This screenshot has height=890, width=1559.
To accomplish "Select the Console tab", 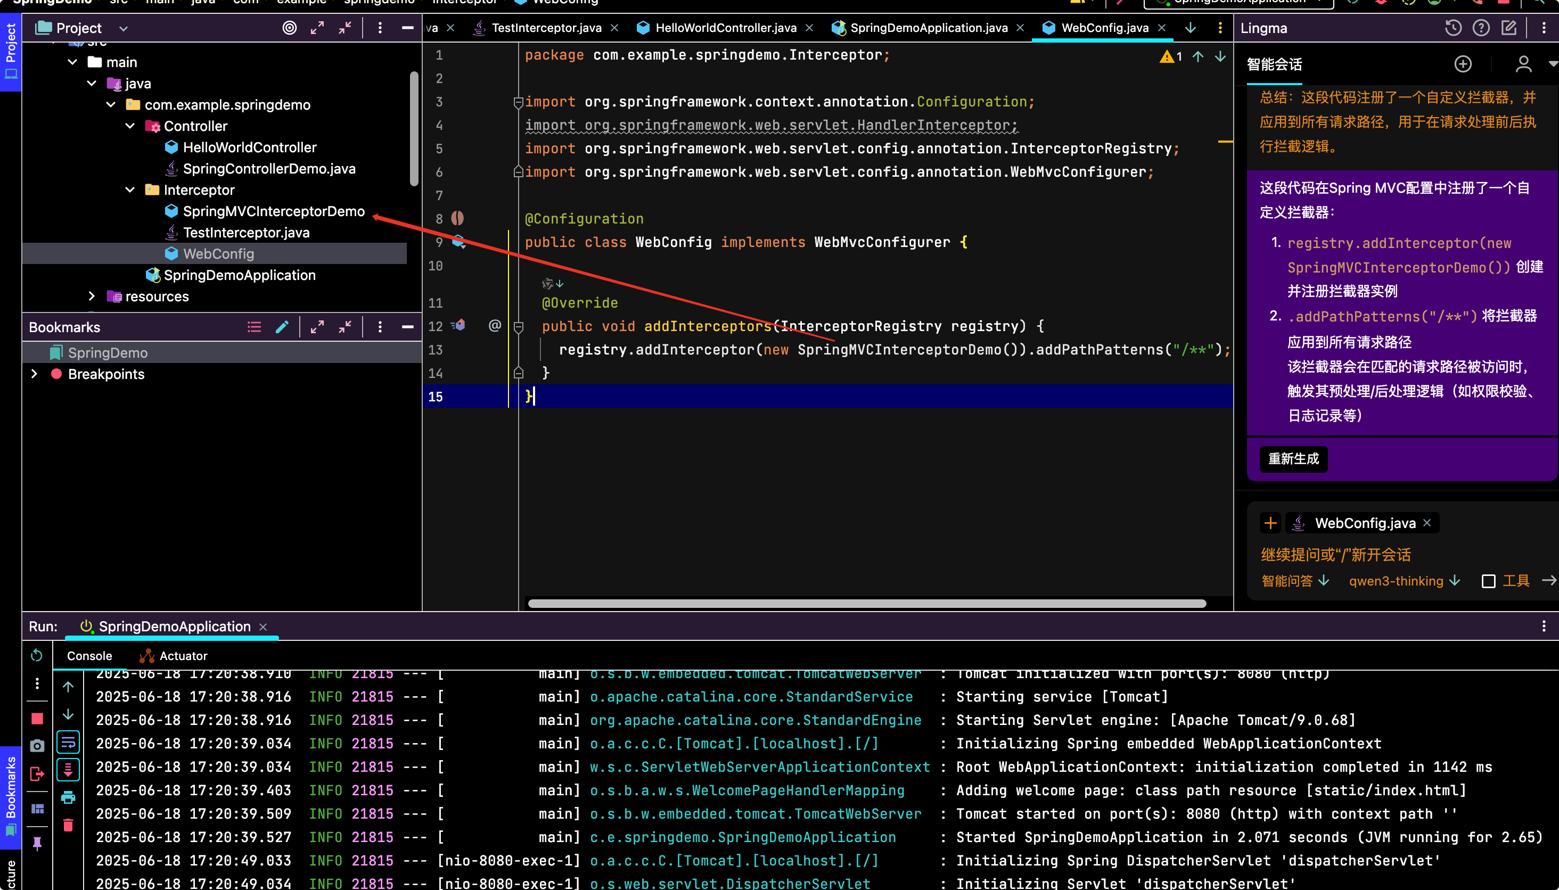I will point(89,656).
